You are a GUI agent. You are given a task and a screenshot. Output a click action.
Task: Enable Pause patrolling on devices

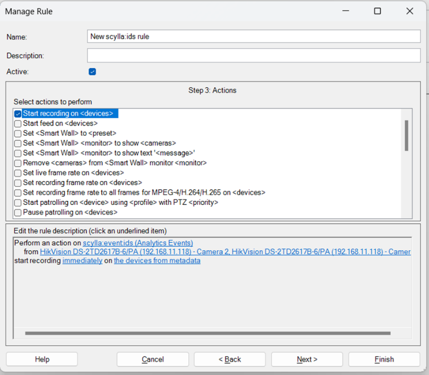[18, 212]
